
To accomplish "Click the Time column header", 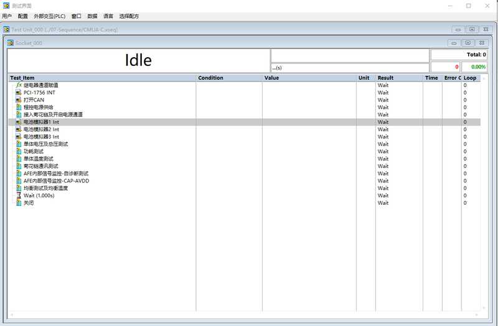I will point(433,78).
